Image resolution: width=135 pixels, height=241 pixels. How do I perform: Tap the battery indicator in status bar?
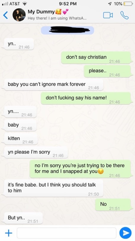point(128,4)
